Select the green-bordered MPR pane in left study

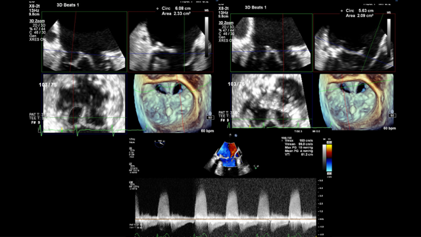[x=84, y=41]
